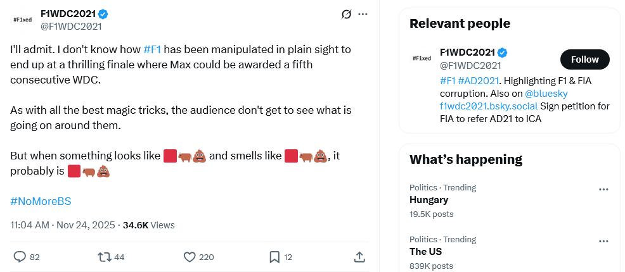Click F1WDC2021 avatar in Relevant people
This screenshot has width=625, height=272.
coord(422,58)
